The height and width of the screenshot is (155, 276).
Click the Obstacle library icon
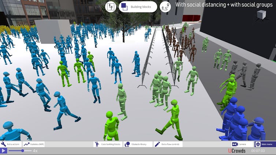[127, 144]
